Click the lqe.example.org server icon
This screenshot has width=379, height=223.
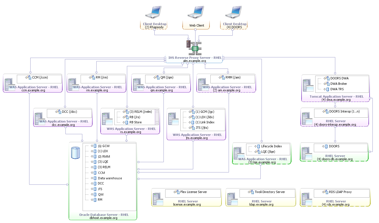(x=239, y=153)
